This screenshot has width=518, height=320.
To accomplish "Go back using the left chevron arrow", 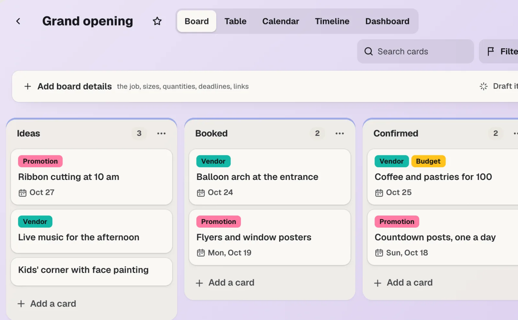I will (18, 21).
